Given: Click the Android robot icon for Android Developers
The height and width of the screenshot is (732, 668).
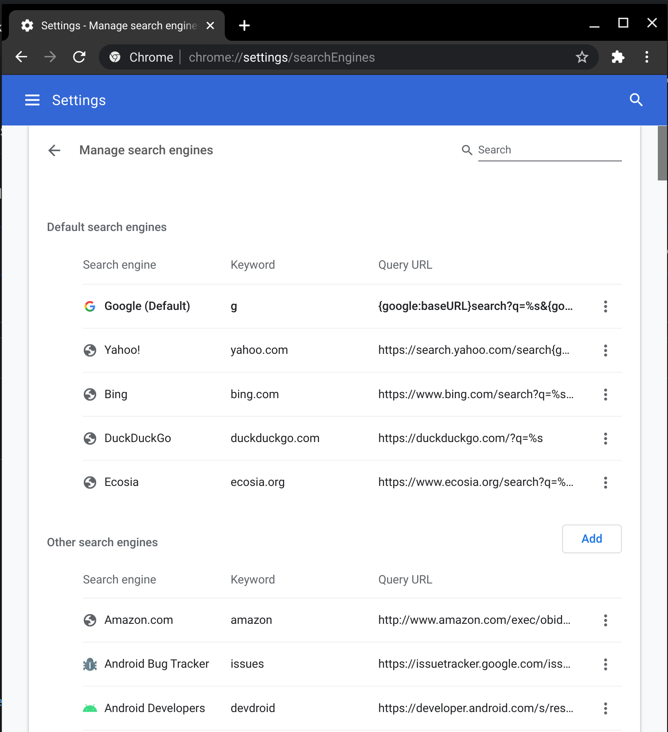Looking at the screenshot, I should pyautogui.click(x=90, y=709).
